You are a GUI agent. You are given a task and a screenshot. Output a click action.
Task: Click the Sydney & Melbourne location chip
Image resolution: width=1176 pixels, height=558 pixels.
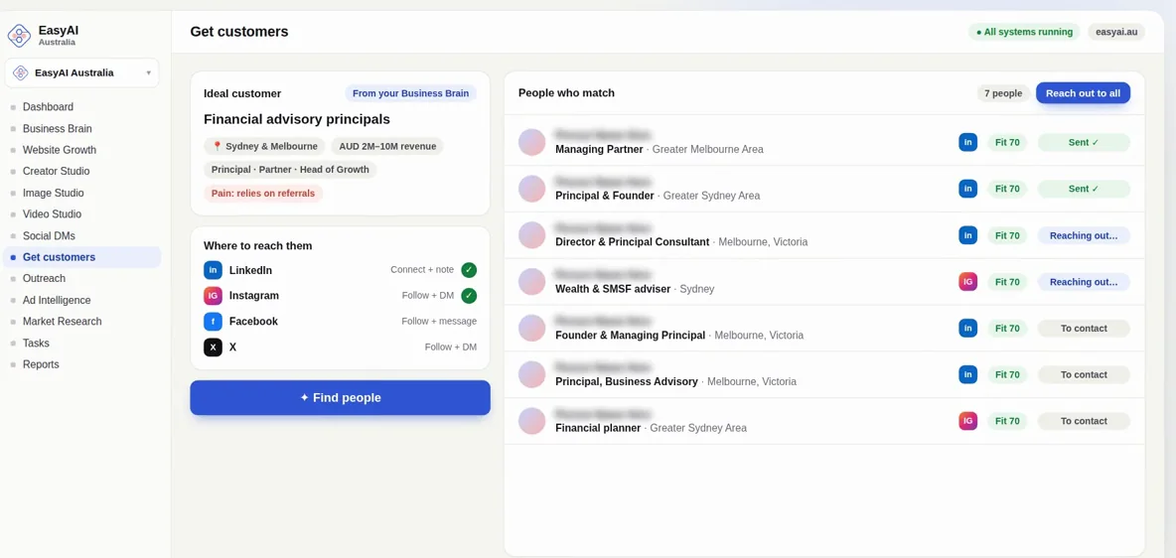265,146
